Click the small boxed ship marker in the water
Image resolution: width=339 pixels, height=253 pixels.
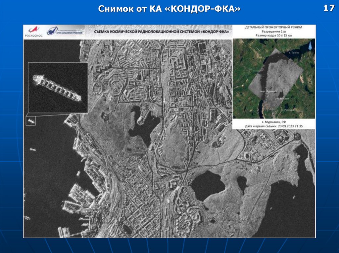(x=31, y=121)
